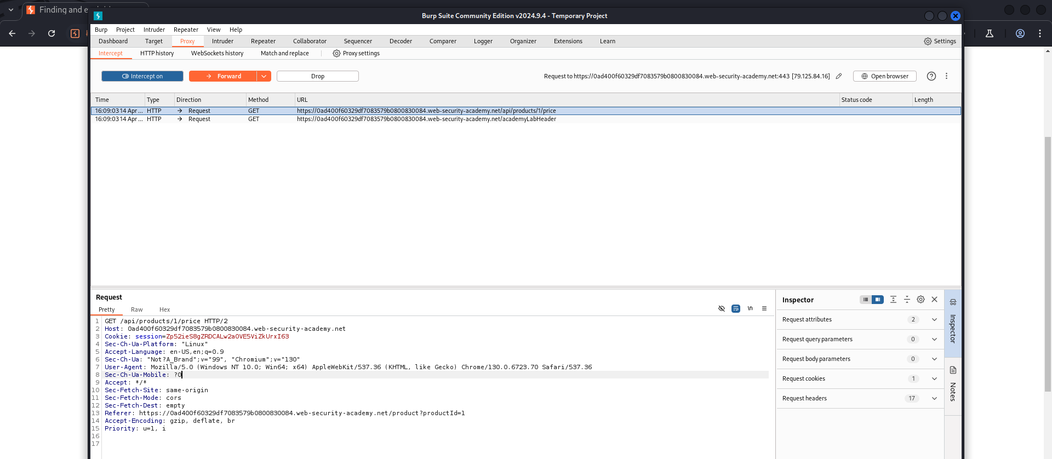Open the Logger tab
The width and height of the screenshot is (1052, 459).
(483, 41)
